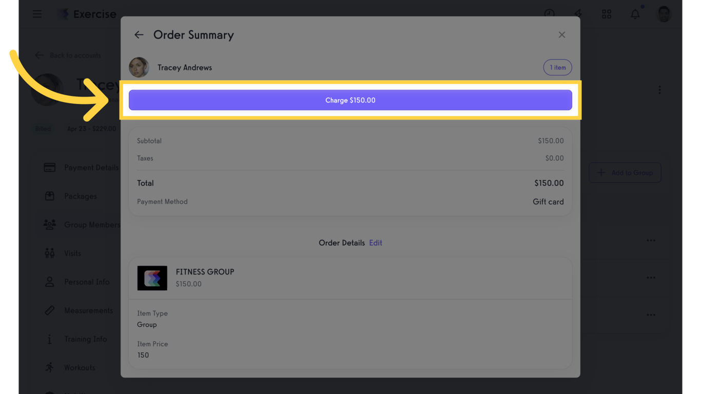Image resolution: width=701 pixels, height=394 pixels.
Task: Click Tracey Andrews' avatar in the dialog
Action: coord(139,68)
